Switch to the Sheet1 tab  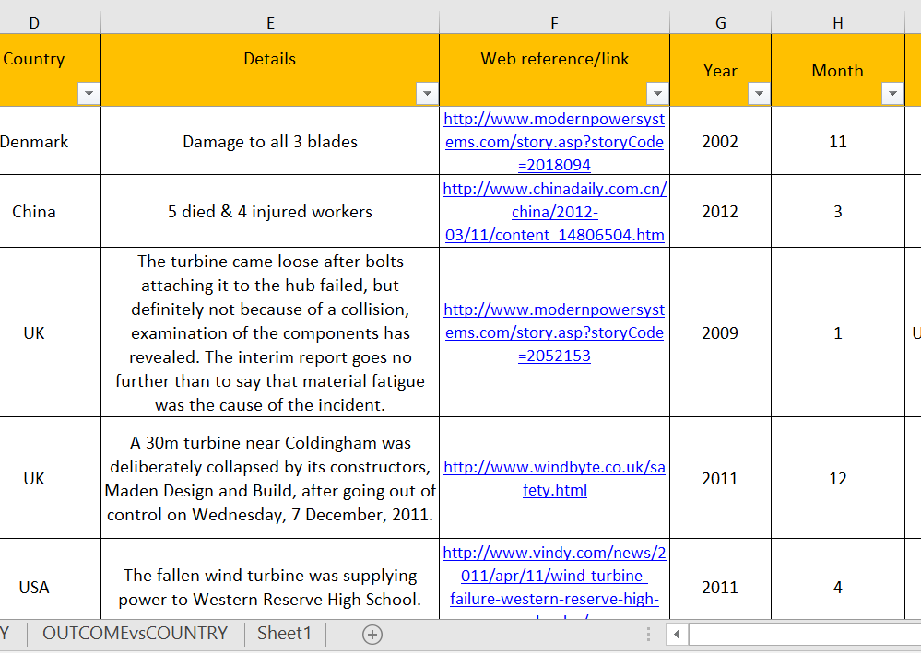284,633
